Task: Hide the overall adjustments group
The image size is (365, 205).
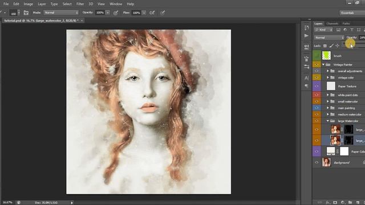Action: pos(317,71)
